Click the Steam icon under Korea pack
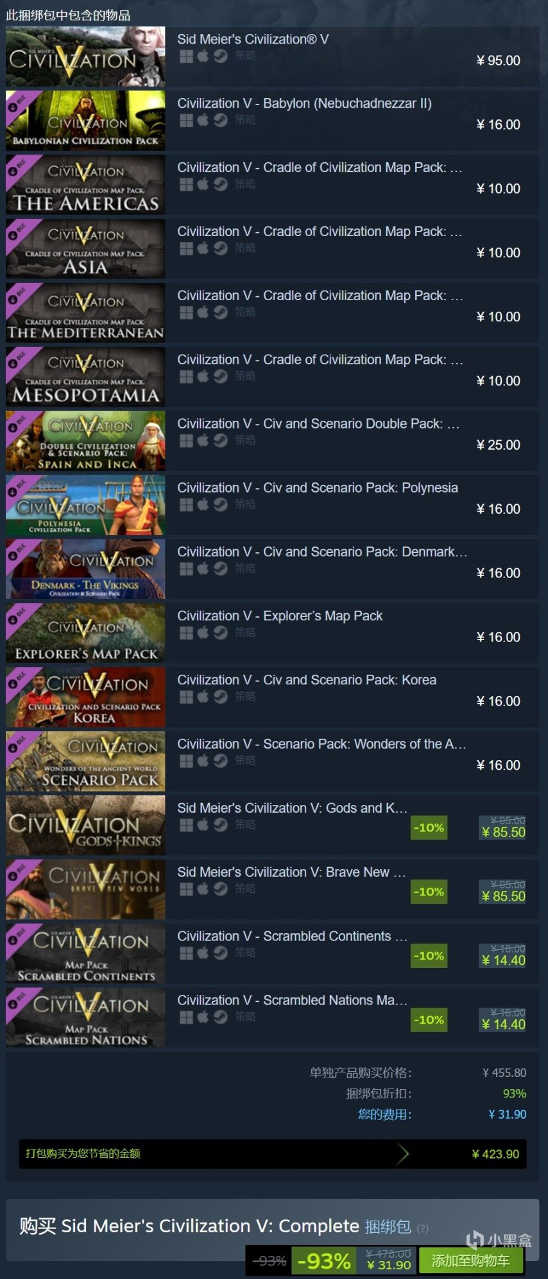Screen dimensions: 548x1279 coord(220,697)
